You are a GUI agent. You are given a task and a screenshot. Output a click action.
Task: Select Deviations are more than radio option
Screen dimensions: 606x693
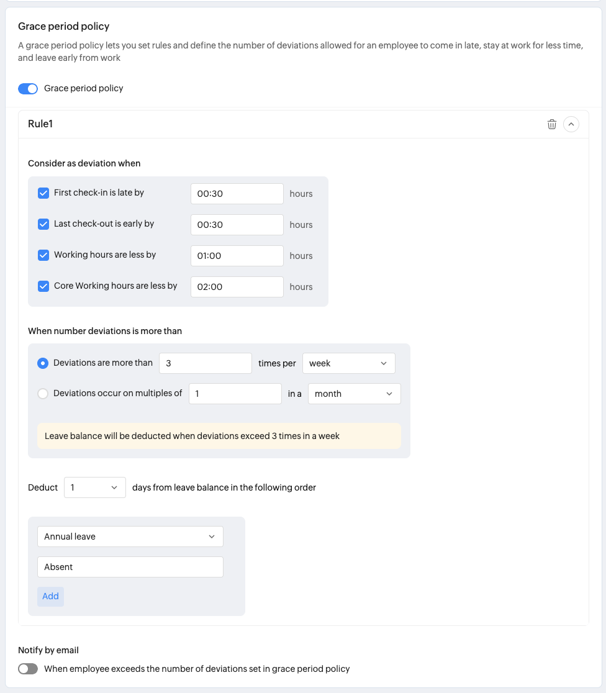[43, 363]
